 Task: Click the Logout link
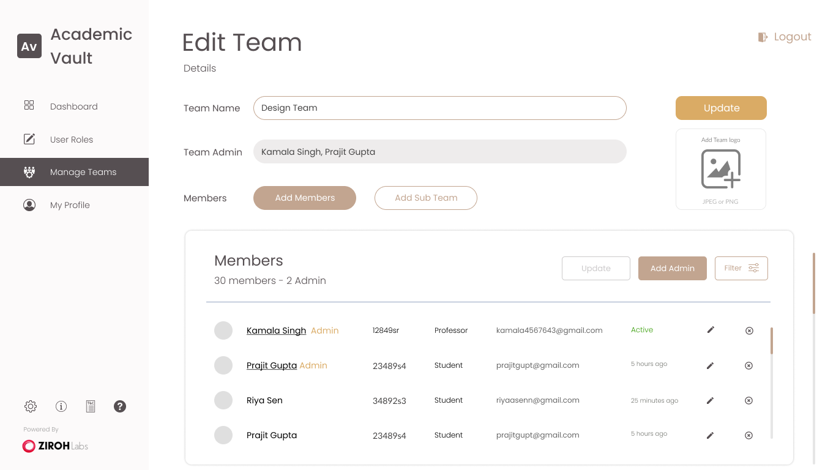[x=785, y=37]
